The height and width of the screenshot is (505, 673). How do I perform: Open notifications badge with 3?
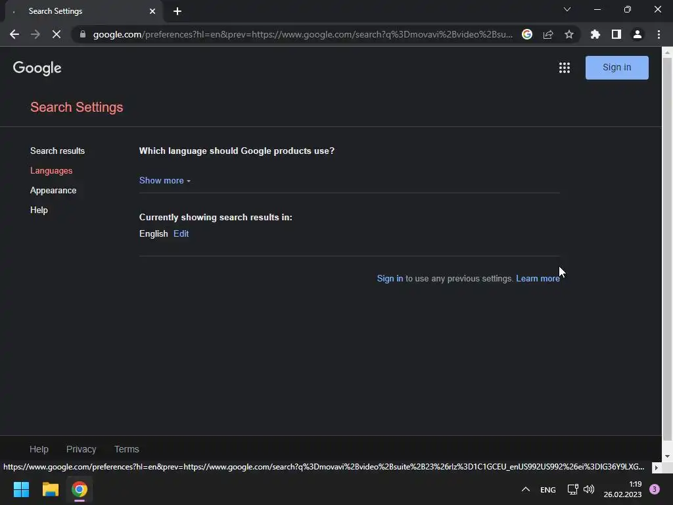tap(655, 489)
